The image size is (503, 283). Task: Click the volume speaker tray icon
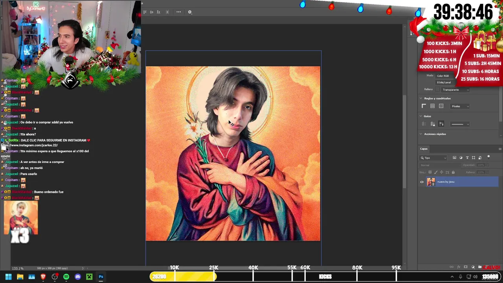click(x=475, y=277)
